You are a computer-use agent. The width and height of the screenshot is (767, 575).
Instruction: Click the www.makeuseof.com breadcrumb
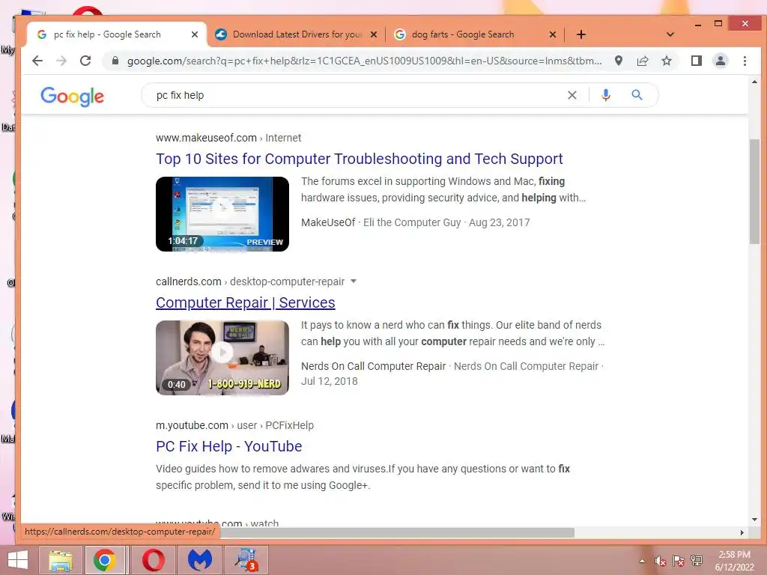(x=228, y=138)
